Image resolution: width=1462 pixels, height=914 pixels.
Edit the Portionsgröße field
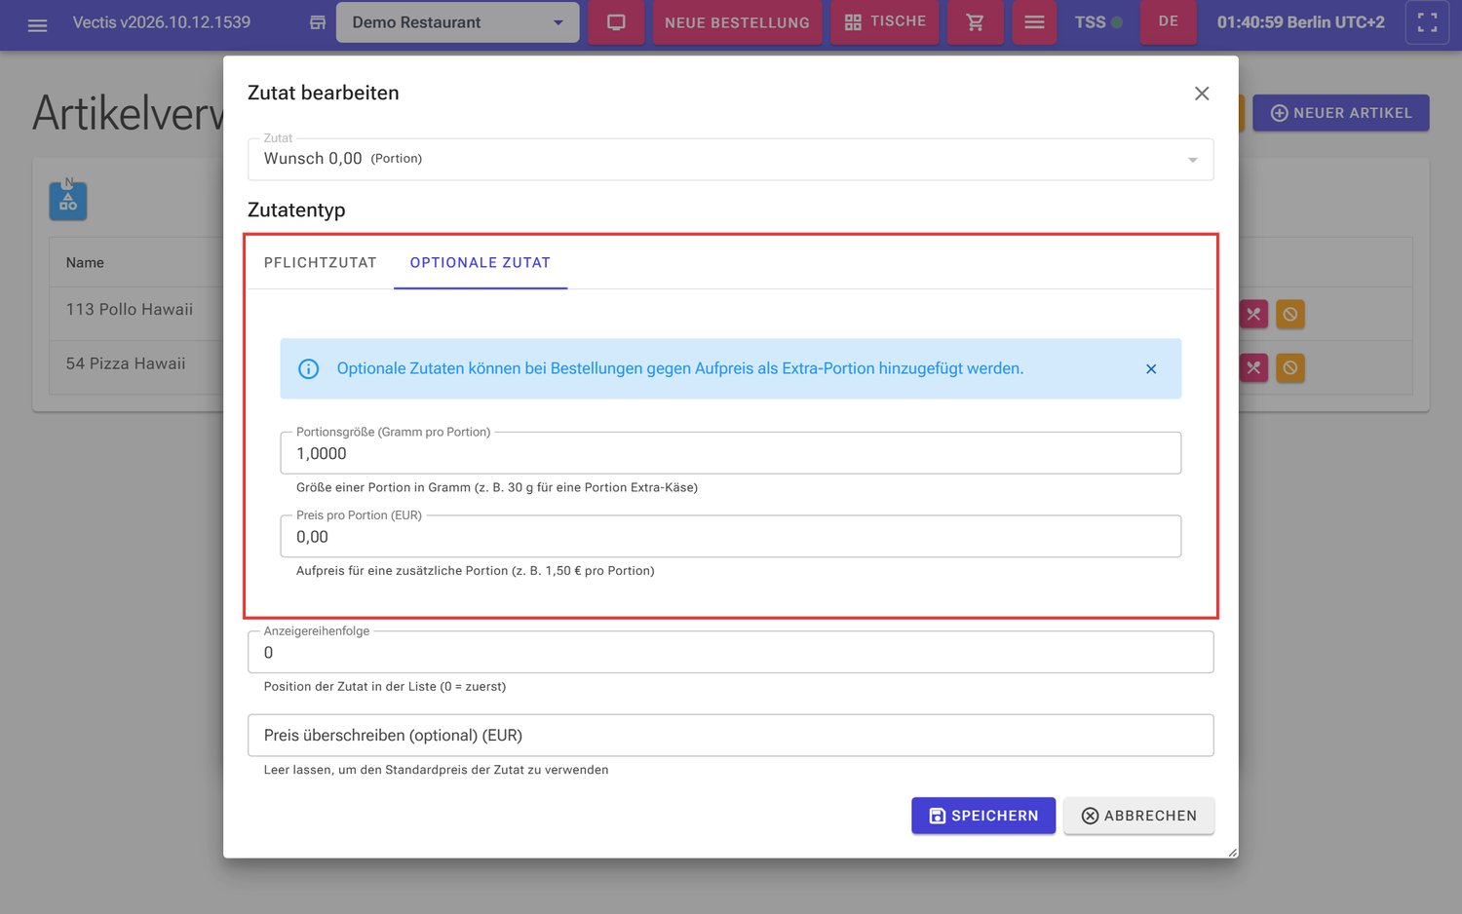730,454
